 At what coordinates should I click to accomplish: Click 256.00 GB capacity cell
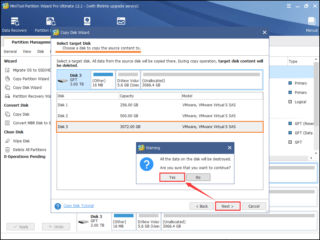point(129,105)
